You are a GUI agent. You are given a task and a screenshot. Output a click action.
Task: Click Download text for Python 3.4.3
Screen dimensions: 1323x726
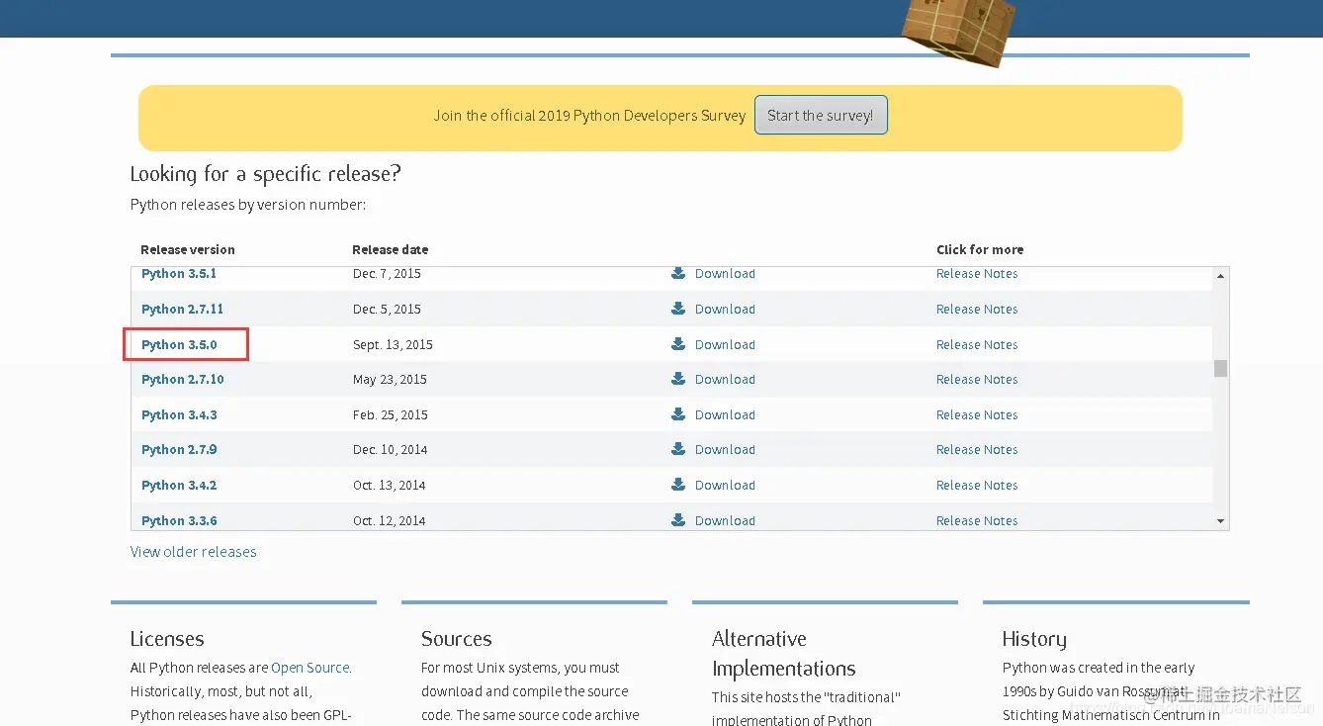tap(725, 414)
